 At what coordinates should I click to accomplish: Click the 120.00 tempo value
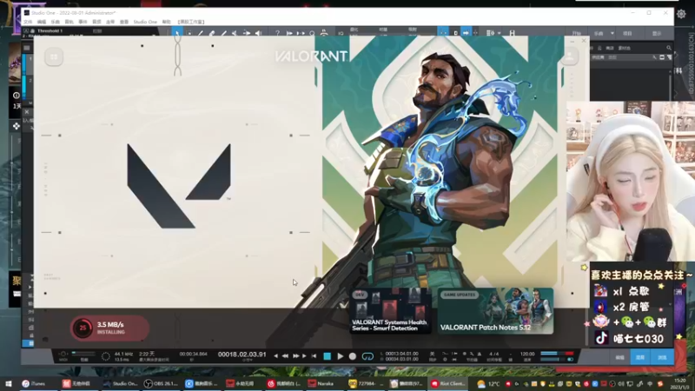(527, 355)
